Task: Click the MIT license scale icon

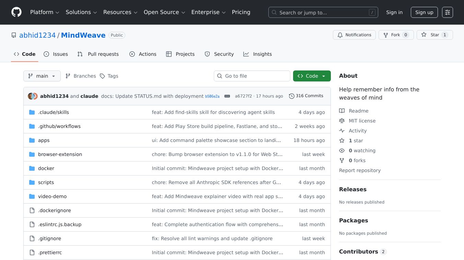Action: coord(342,121)
